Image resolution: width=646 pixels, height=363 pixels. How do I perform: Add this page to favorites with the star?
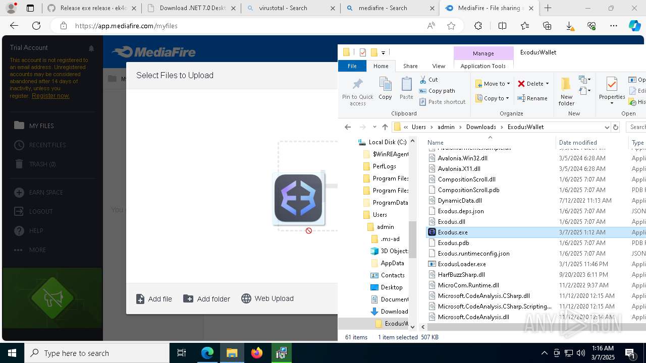[451, 26]
